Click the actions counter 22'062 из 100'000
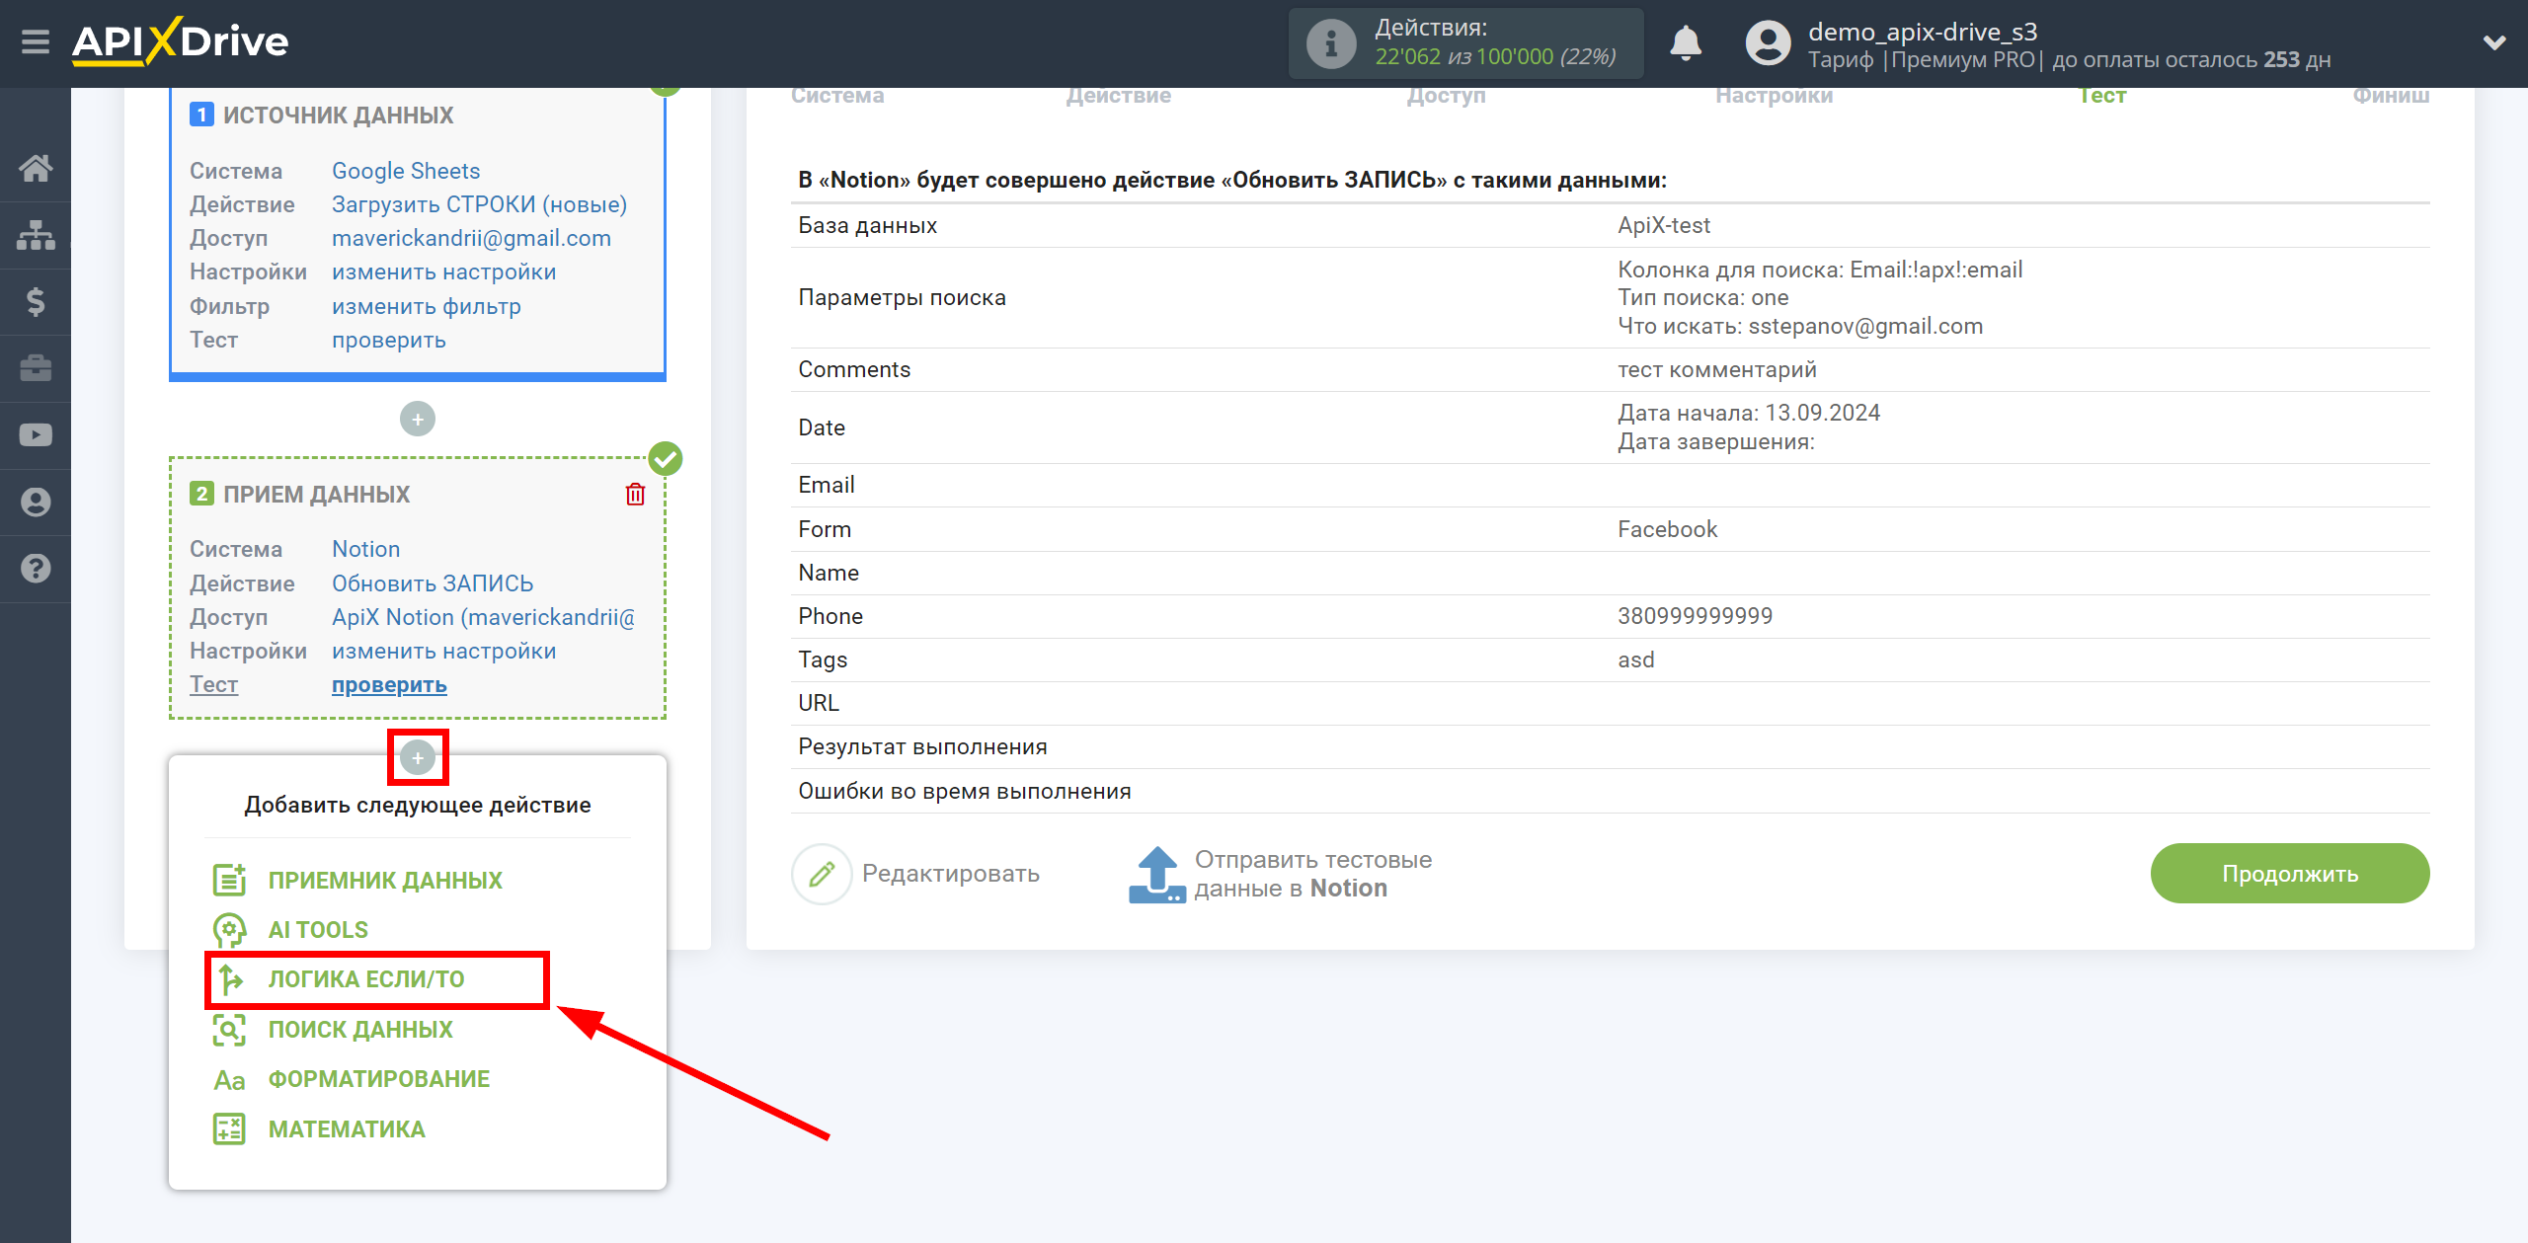Screen dimensions: 2528x1243 pyautogui.click(x=1495, y=57)
